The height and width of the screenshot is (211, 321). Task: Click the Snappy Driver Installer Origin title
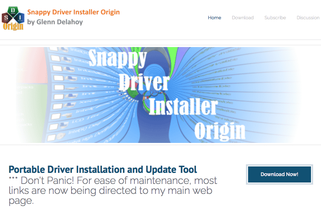pos(73,12)
